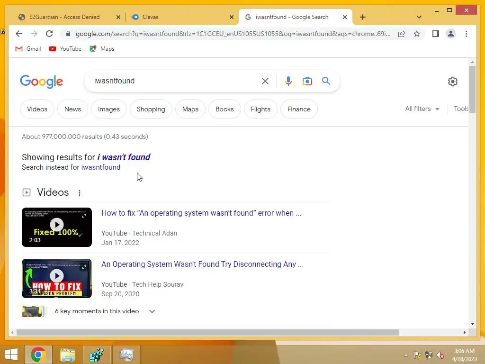Open 'An Operating System Wasn't Found Try' result
This screenshot has height=364, width=485.
(203, 264)
